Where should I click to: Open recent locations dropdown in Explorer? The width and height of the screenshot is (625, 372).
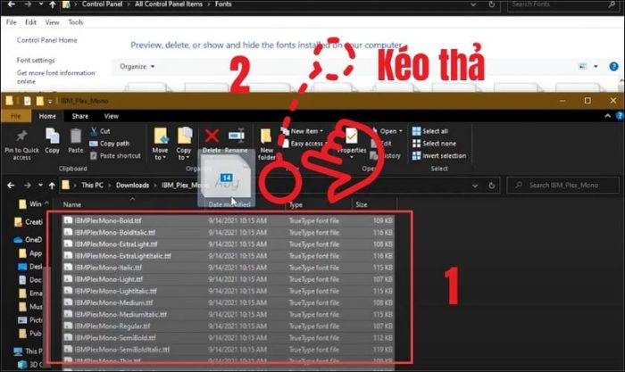tap(40, 186)
